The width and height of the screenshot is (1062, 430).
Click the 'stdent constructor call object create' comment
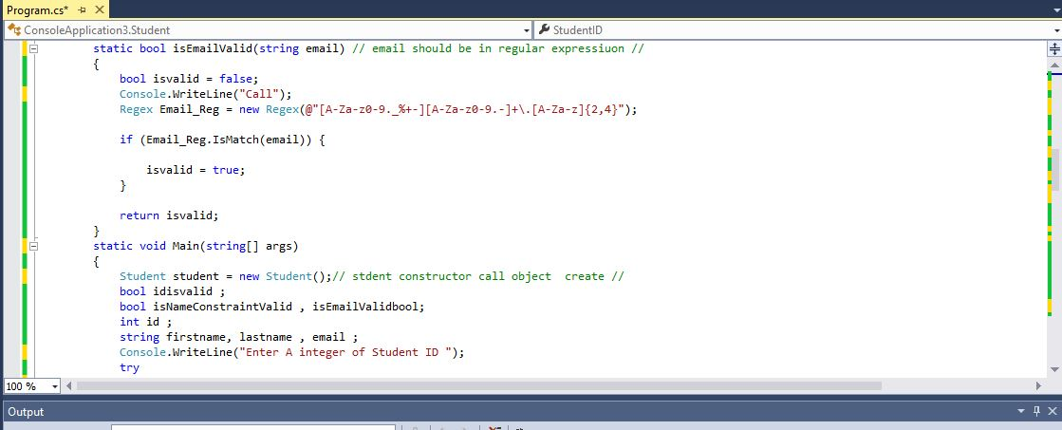point(478,276)
